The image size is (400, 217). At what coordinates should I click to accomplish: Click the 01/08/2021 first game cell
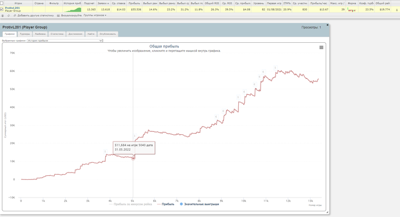(x=274, y=10)
